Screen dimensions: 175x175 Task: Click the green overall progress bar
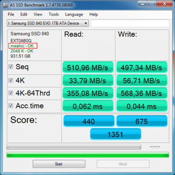click(88, 155)
